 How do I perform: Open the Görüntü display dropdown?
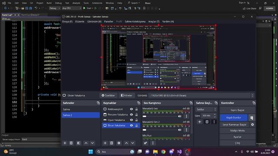coord(202,95)
